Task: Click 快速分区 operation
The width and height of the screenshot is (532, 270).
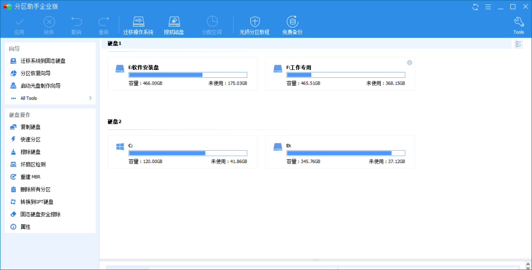Action: tap(31, 139)
